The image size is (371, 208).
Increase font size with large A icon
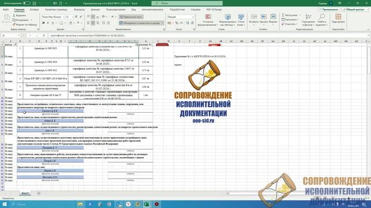(x=76, y=17)
